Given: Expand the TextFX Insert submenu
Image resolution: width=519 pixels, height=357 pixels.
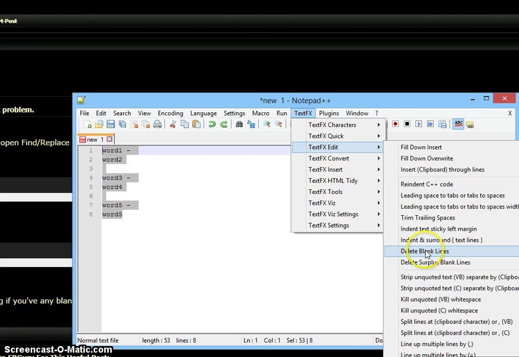Looking at the screenshot, I should tap(337, 170).
